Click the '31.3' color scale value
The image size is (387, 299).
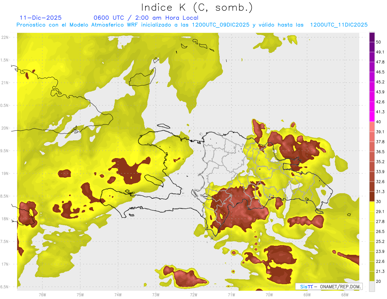click(x=380, y=192)
